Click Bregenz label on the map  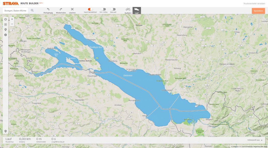pos(209,119)
